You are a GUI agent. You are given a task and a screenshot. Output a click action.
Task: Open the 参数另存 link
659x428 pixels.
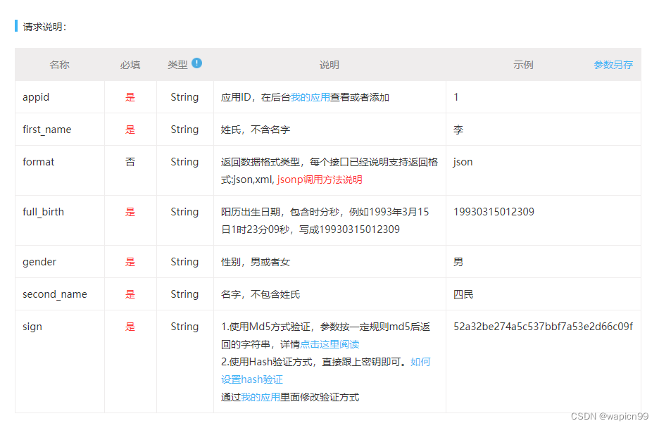click(x=613, y=65)
